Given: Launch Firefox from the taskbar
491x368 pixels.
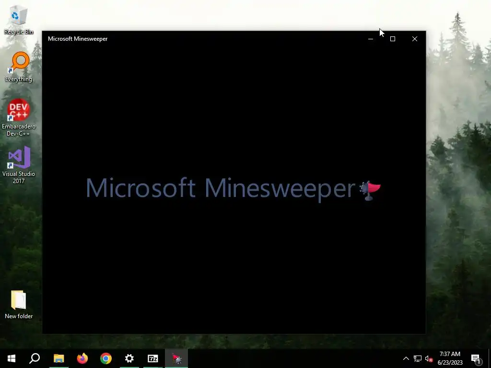Looking at the screenshot, I should click(x=82, y=358).
